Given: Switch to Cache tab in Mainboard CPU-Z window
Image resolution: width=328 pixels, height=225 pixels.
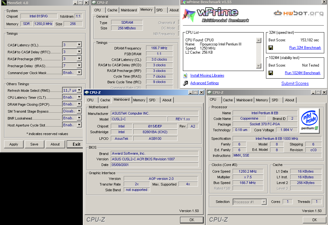Looking at the screenshot, I should pos(105,100).
